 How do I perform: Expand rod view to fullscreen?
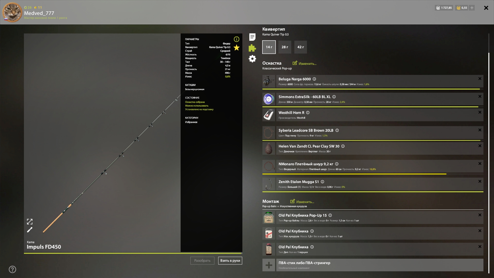(x=30, y=222)
